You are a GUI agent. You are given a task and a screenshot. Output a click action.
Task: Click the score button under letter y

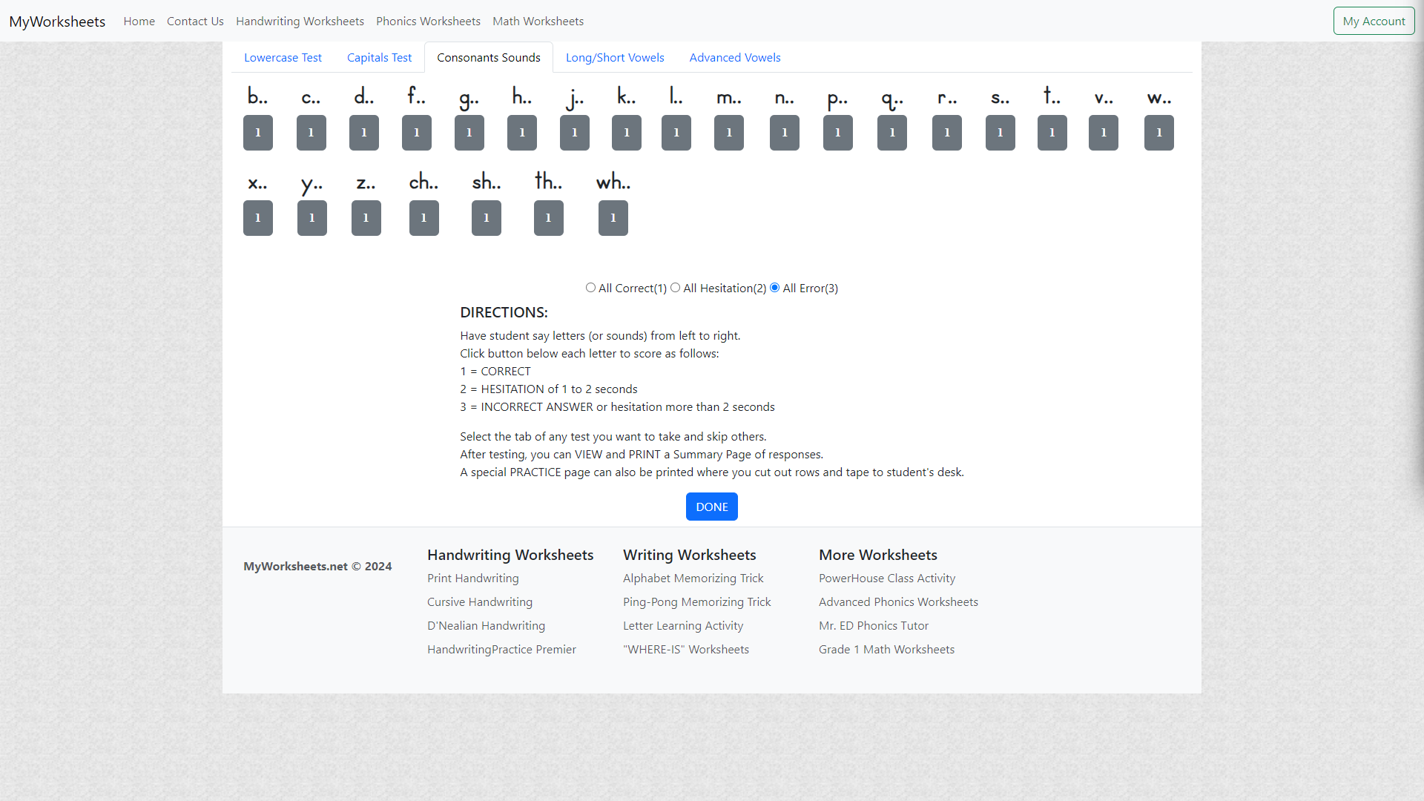312,218
